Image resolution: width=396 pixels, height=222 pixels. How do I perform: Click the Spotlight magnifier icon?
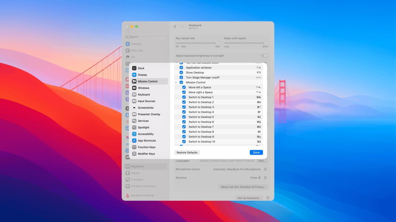pyautogui.click(x=134, y=127)
